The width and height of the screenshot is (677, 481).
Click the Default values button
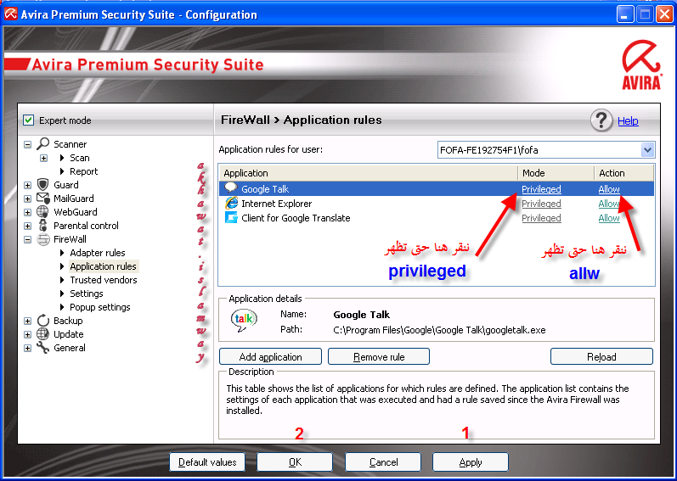coord(207,462)
